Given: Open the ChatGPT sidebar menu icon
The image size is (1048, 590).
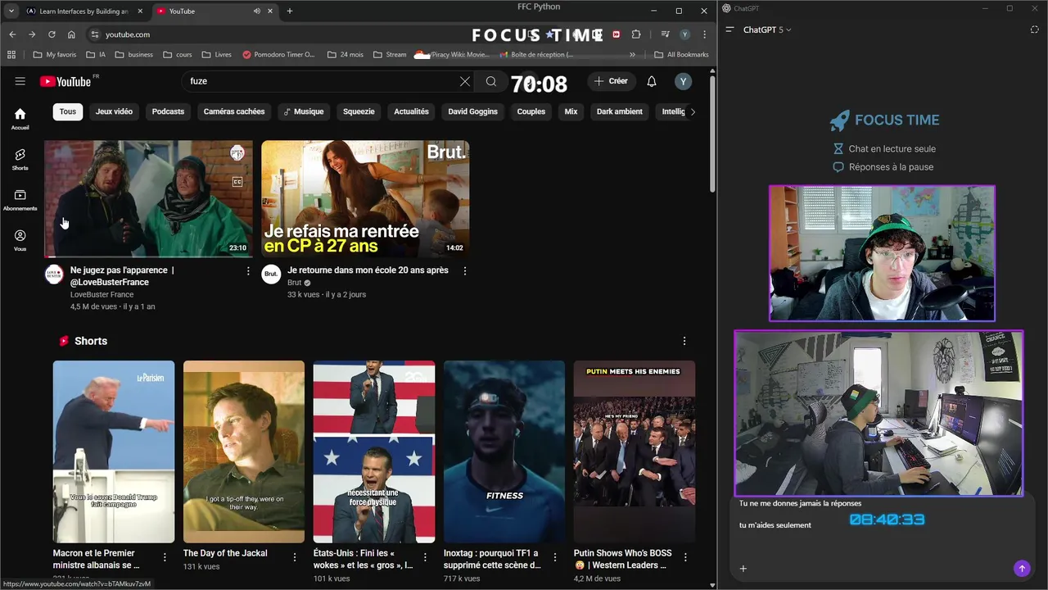Looking at the screenshot, I should tap(730, 29).
